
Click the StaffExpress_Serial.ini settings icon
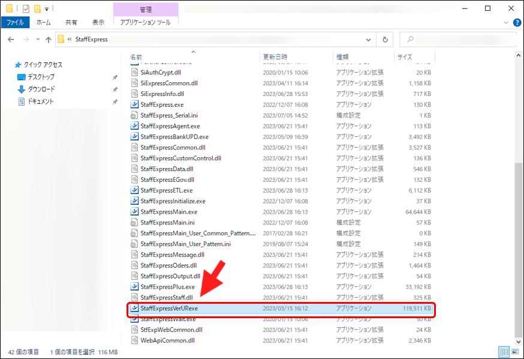coord(134,115)
